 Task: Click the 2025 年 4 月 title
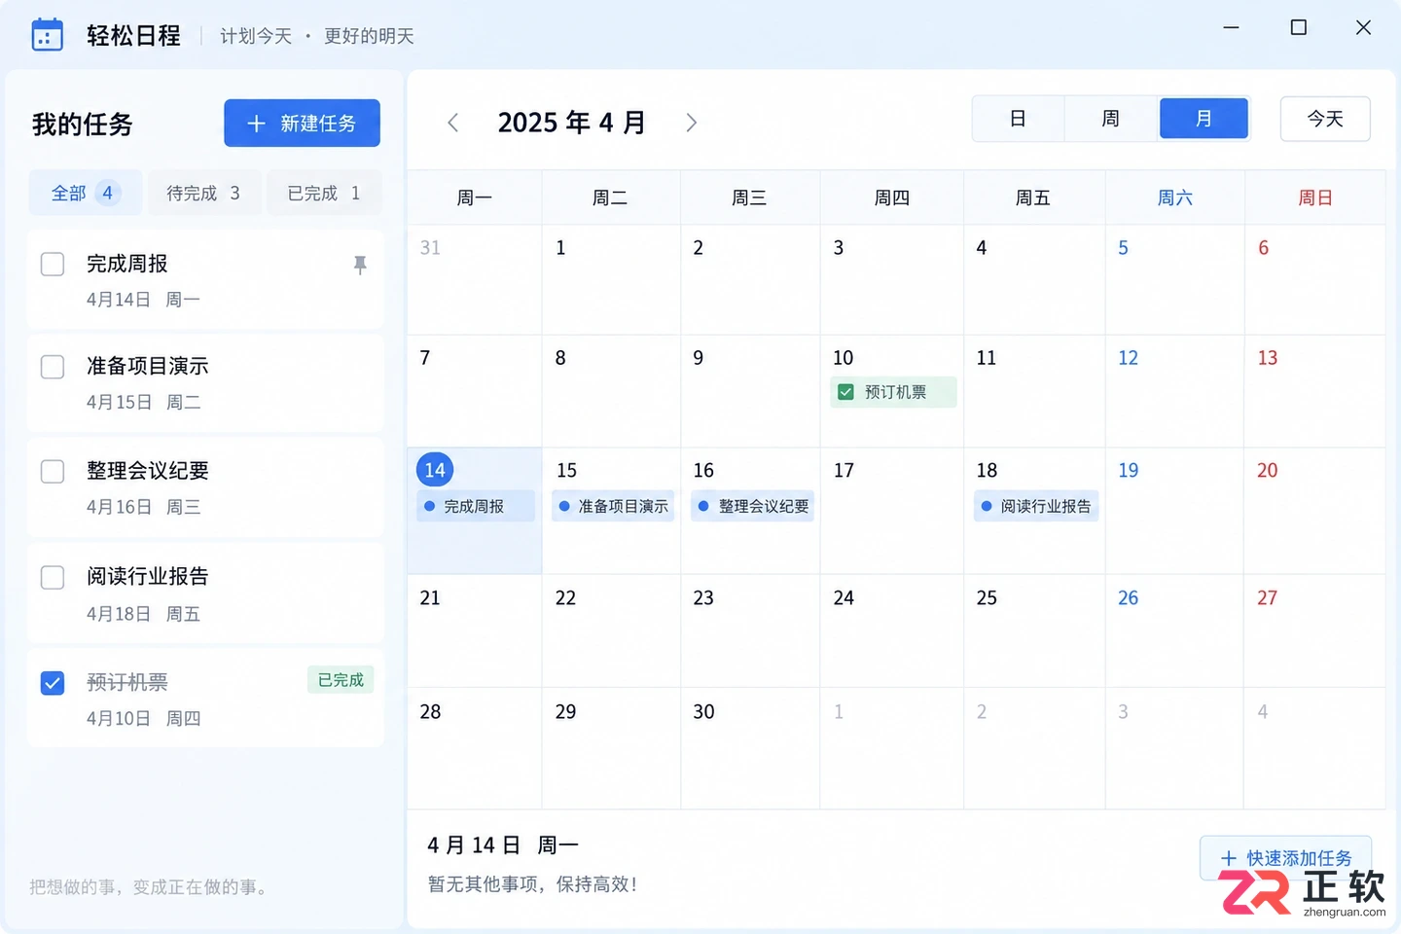(572, 123)
